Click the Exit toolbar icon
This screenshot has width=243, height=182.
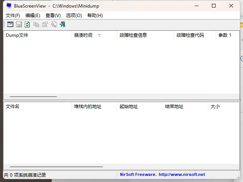62,24
